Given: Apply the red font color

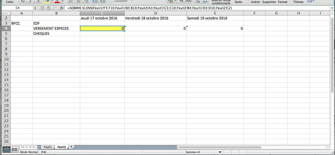Looking at the screenshot, I should tap(57, 1).
